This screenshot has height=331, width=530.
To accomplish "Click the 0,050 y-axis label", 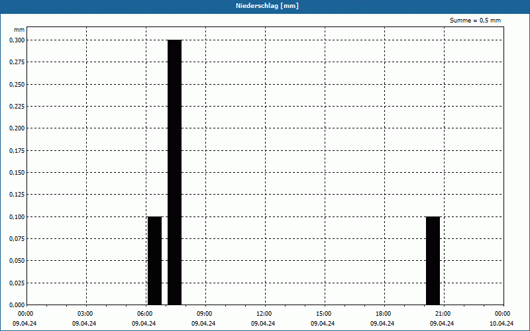I will point(17,261).
